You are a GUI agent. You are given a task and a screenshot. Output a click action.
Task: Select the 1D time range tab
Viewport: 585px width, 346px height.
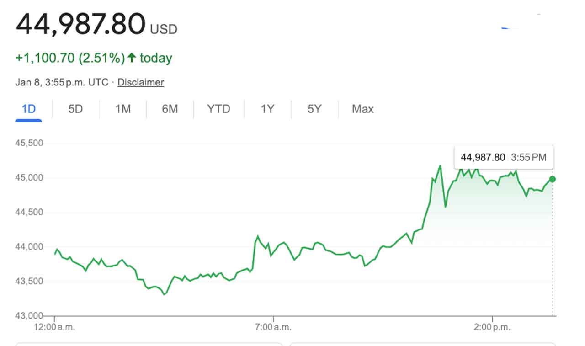click(x=29, y=109)
